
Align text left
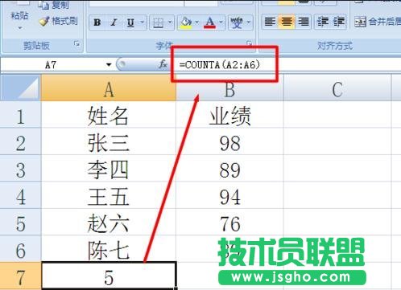pyautogui.click(x=270, y=22)
